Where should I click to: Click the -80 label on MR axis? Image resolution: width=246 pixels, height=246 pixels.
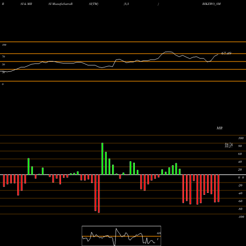[x=240, y=209]
